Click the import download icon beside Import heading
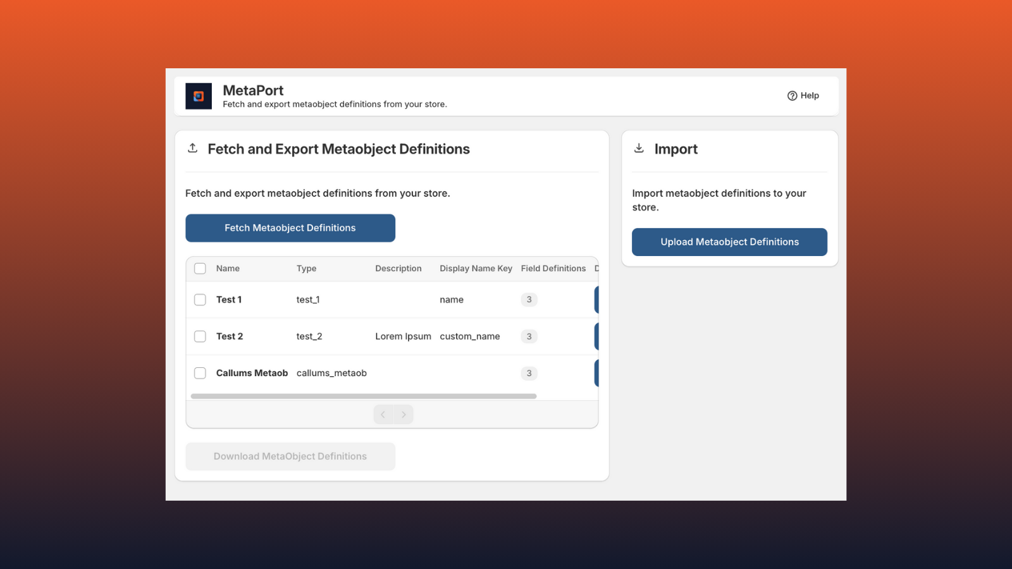This screenshot has width=1012, height=569. tap(639, 148)
